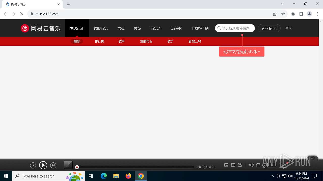Open Task View on the taskbar
This screenshot has height=181, width=323.
pos(91,176)
